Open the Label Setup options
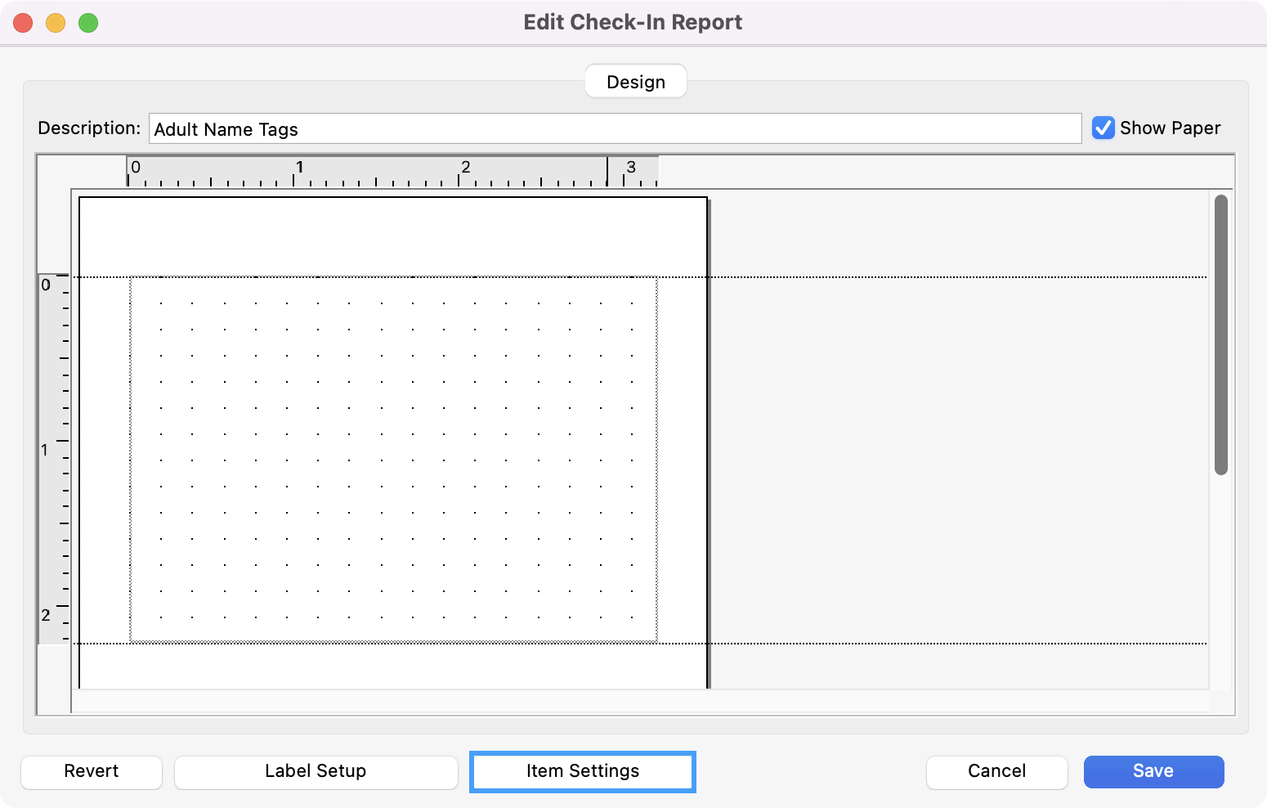The image size is (1267, 808). pos(315,771)
